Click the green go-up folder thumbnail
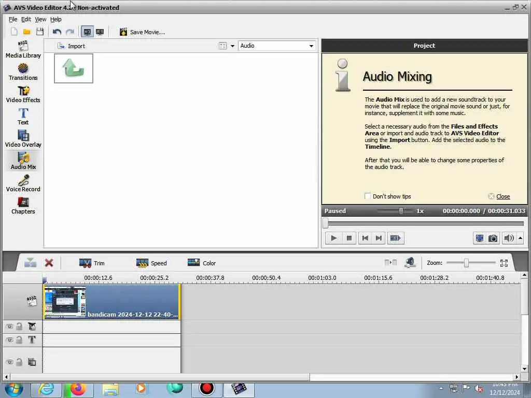Image resolution: width=531 pixels, height=398 pixels. (x=74, y=68)
